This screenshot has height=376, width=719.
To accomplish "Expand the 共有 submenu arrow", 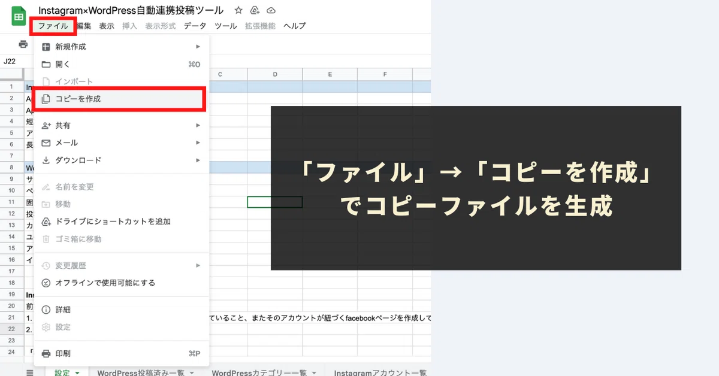I will tap(198, 126).
